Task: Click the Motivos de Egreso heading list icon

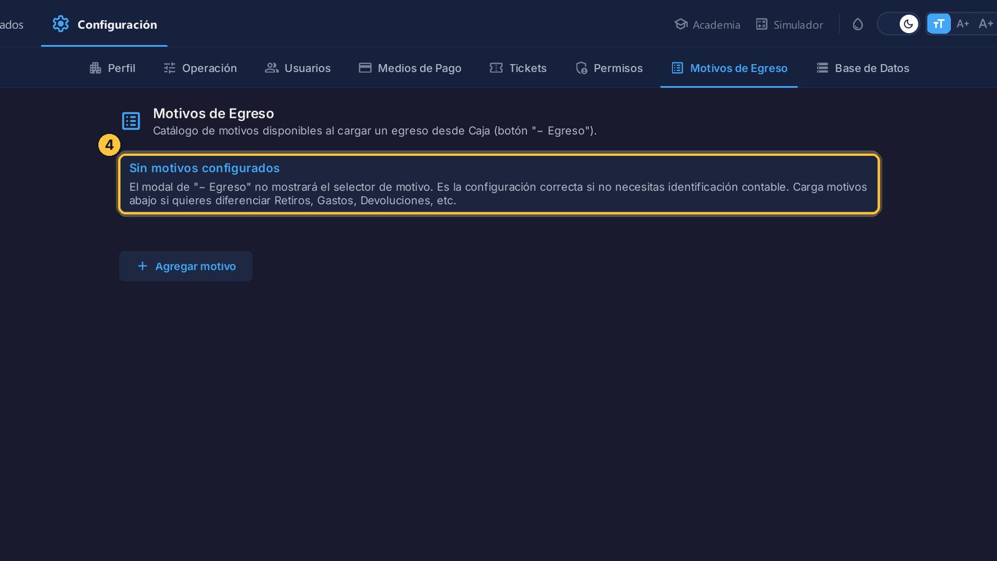Action: (131, 121)
